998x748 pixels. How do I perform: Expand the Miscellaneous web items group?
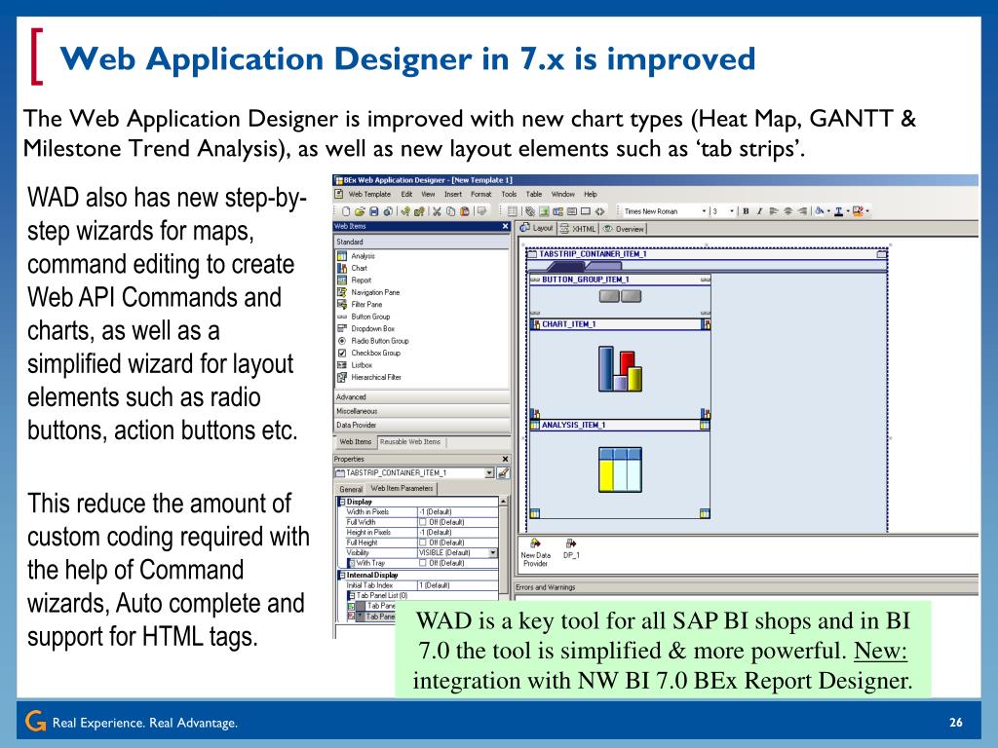coord(421,411)
